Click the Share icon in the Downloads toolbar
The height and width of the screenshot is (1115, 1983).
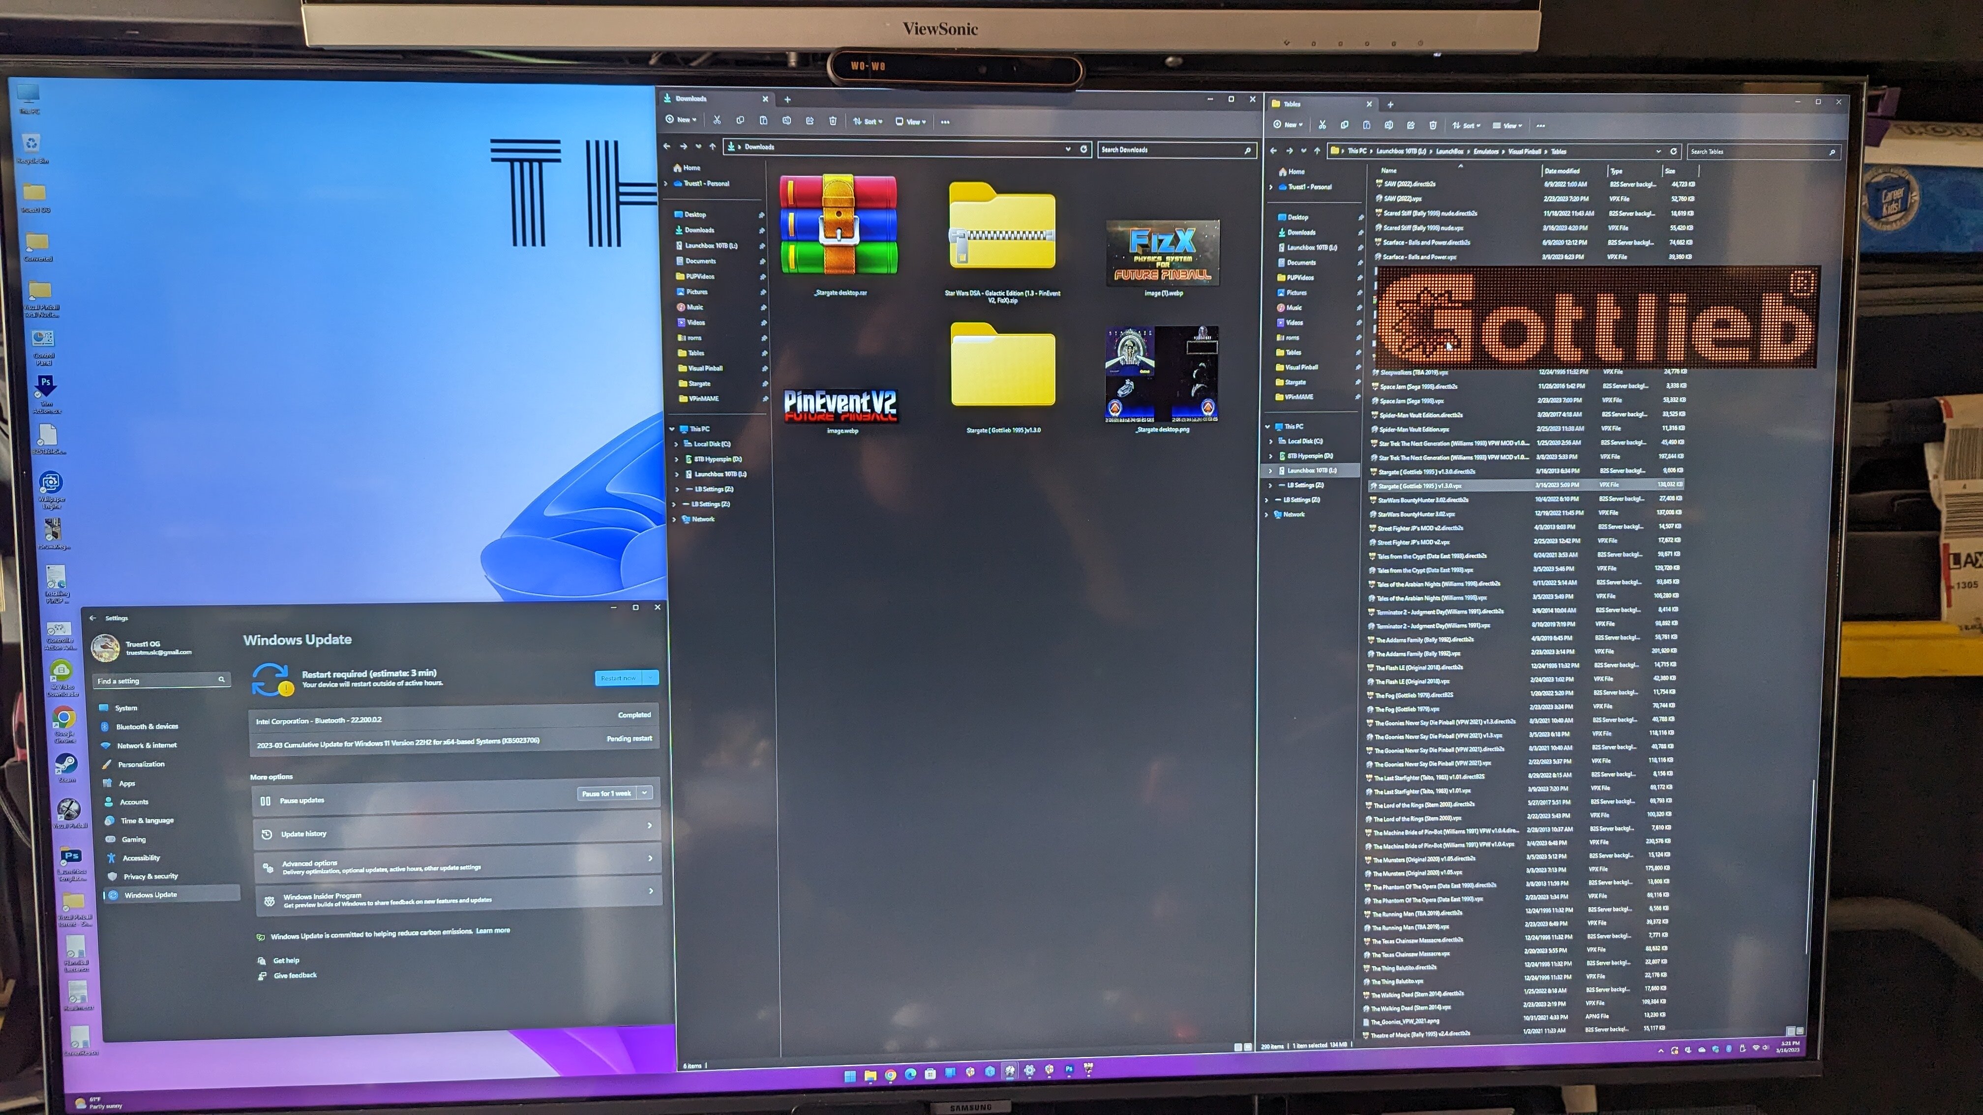pyautogui.click(x=811, y=121)
